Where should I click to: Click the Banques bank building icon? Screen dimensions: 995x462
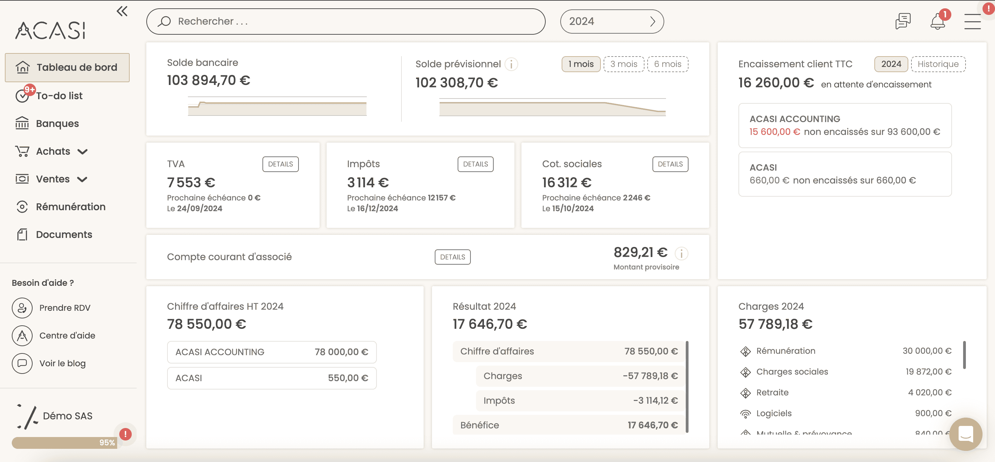tap(22, 123)
